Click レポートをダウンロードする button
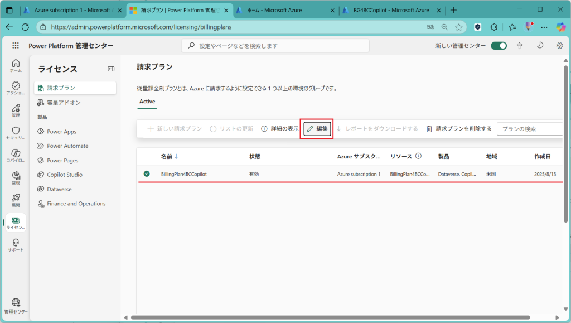The image size is (571, 323). [x=376, y=128]
